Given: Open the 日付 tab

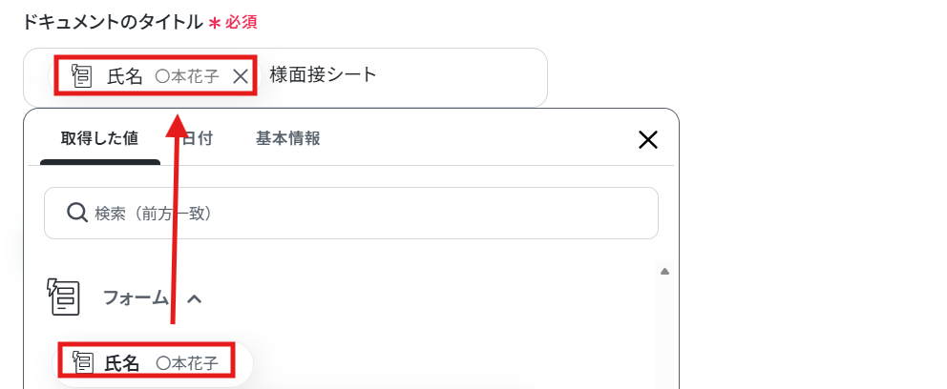Looking at the screenshot, I should pyautogui.click(x=198, y=138).
